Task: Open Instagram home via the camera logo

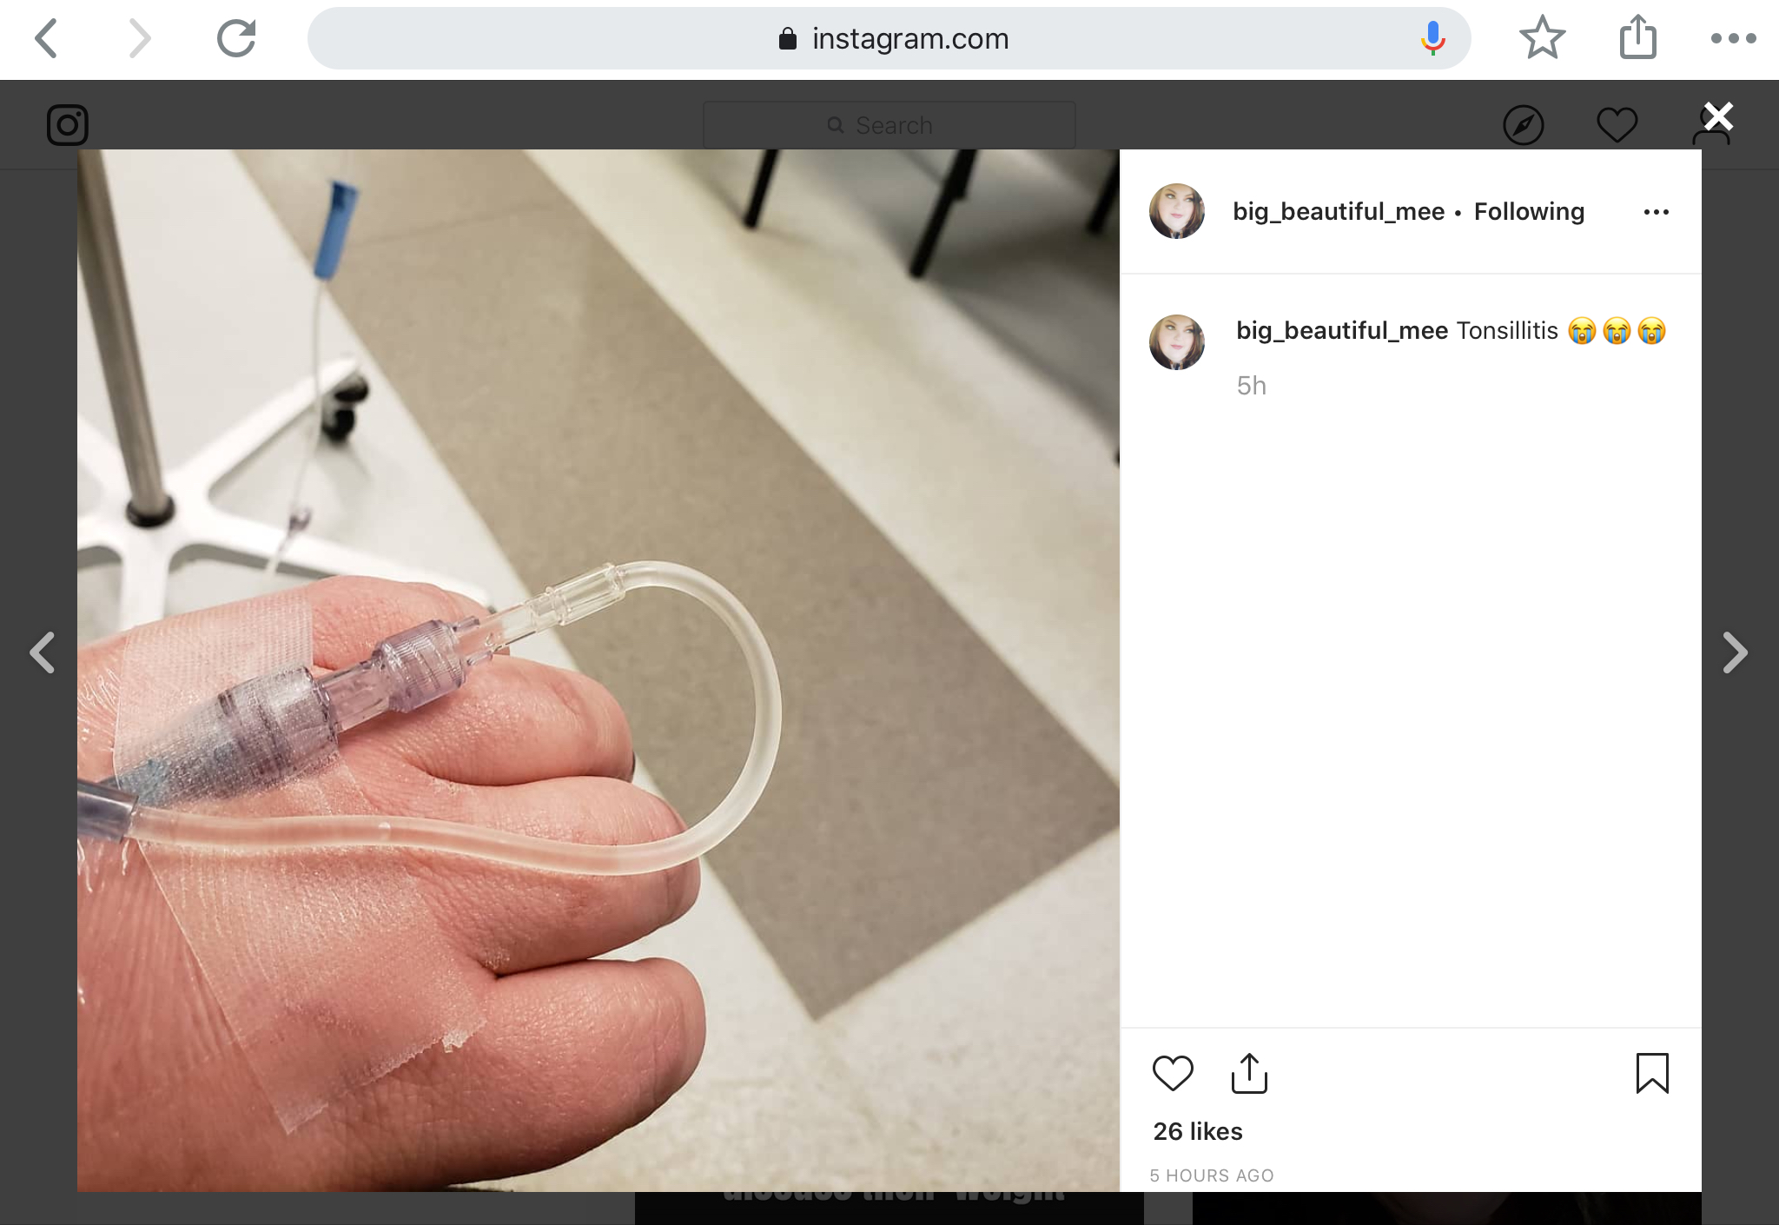Action: [x=68, y=125]
